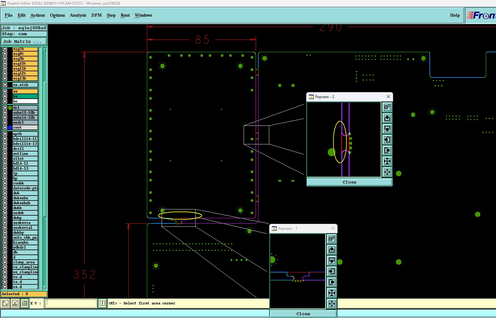Enable the checkbox next to the npth layer
The width and height of the screenshot is (496, 318).
(x=5, y=134)
